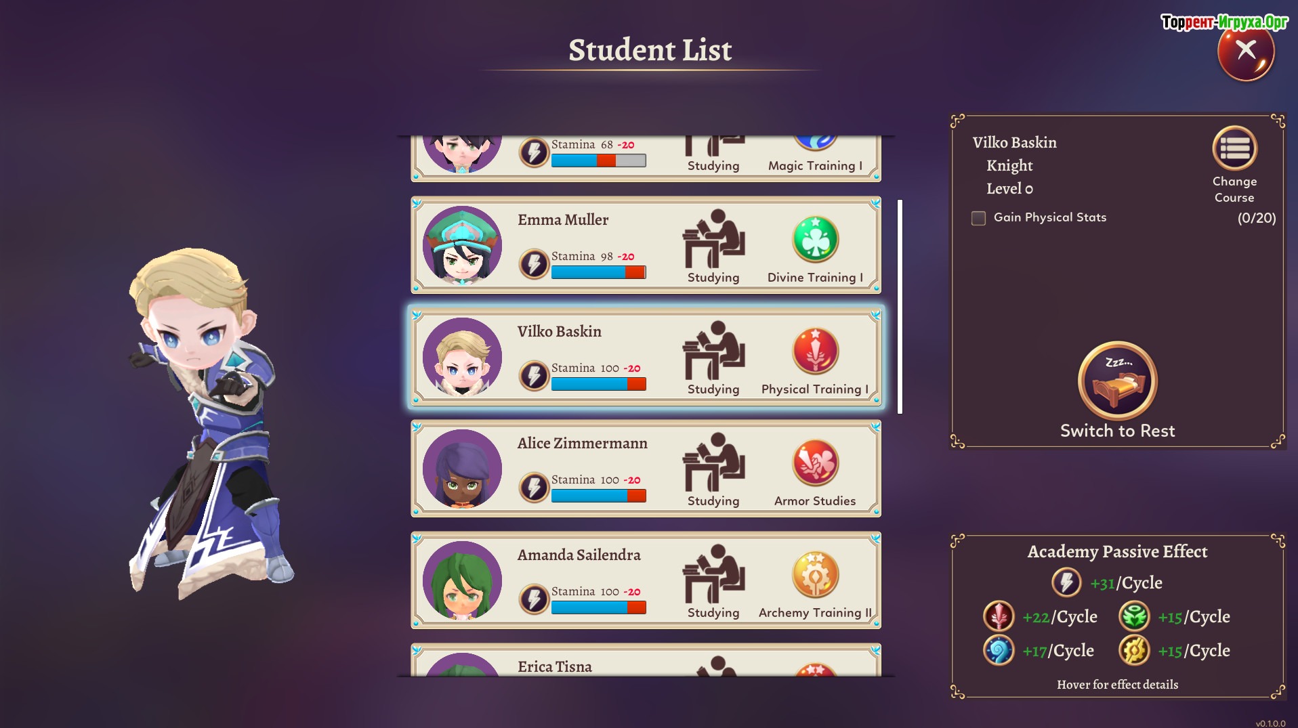Close the Student List screen

click(x=1246, y=51)
